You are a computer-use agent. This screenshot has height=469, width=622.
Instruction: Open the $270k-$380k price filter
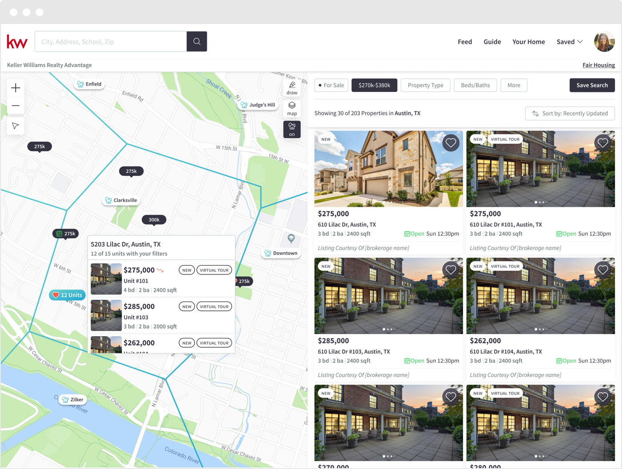375,85
